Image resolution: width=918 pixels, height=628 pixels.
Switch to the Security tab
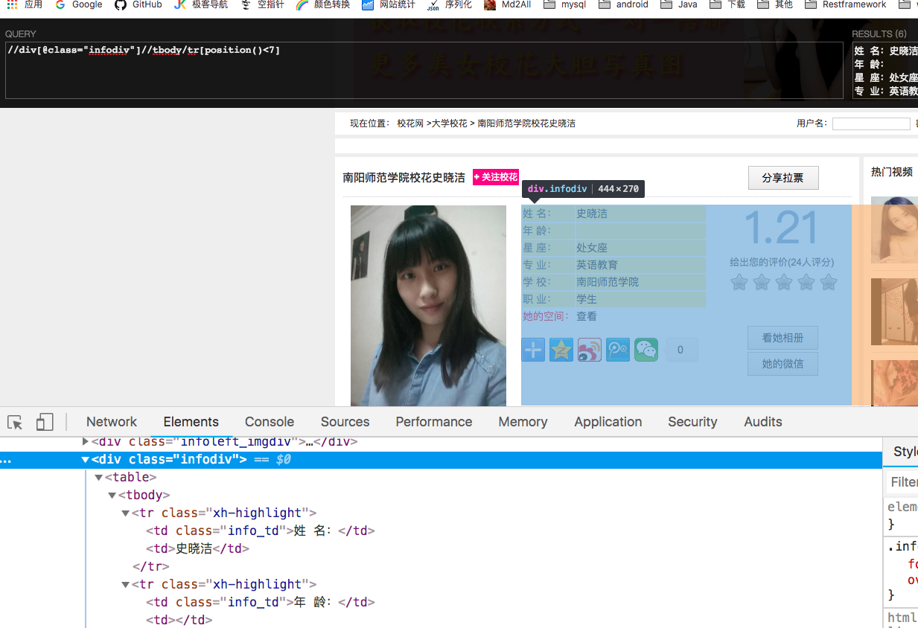pyautogui.click(x=692, y=422)
